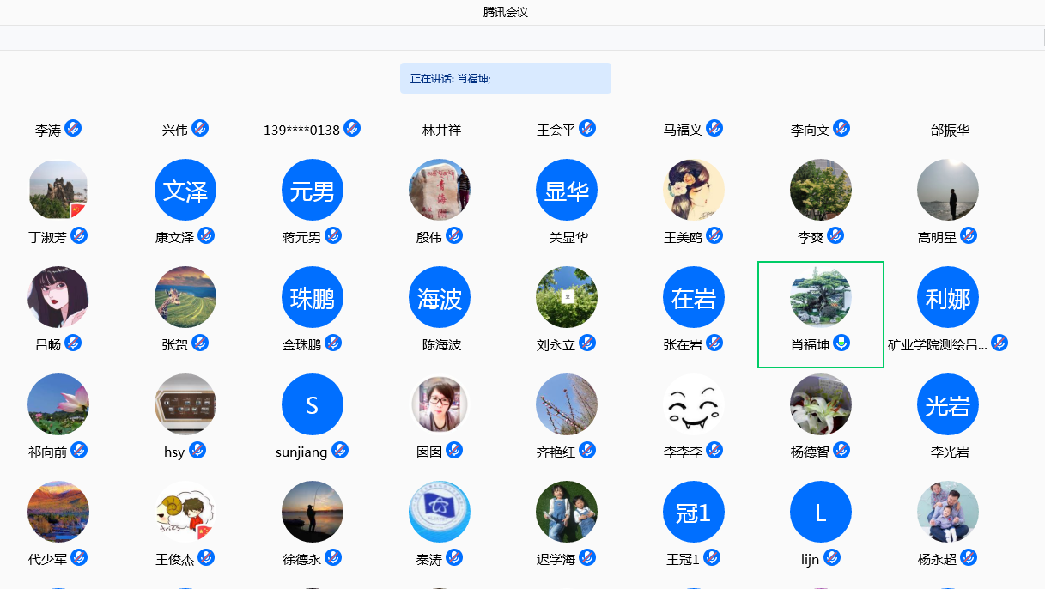The width and height of the screenshot is (1045, 589).
Task: Click the active green microphone beside 肖福坤
Action: coord(842,343)
